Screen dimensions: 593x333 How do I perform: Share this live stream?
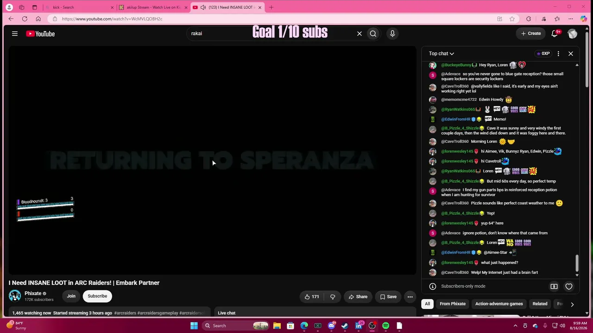click(358, 297)
